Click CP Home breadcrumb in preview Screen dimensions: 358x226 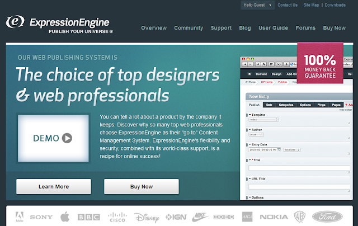[x=267, y=82]
